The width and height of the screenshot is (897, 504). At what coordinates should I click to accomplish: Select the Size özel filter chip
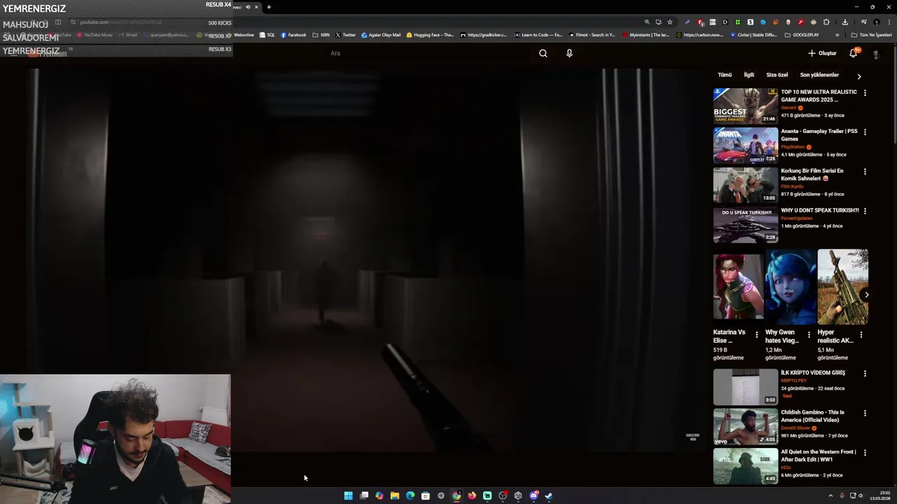[777, 75]
